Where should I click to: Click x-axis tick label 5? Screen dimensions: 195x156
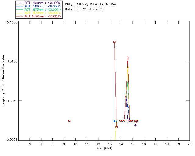[18, 144]
